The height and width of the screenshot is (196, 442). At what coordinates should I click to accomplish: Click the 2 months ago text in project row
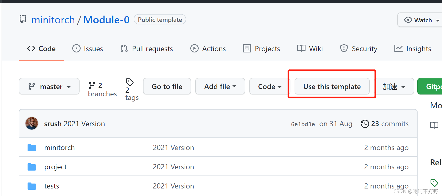(x=386, y=167)
